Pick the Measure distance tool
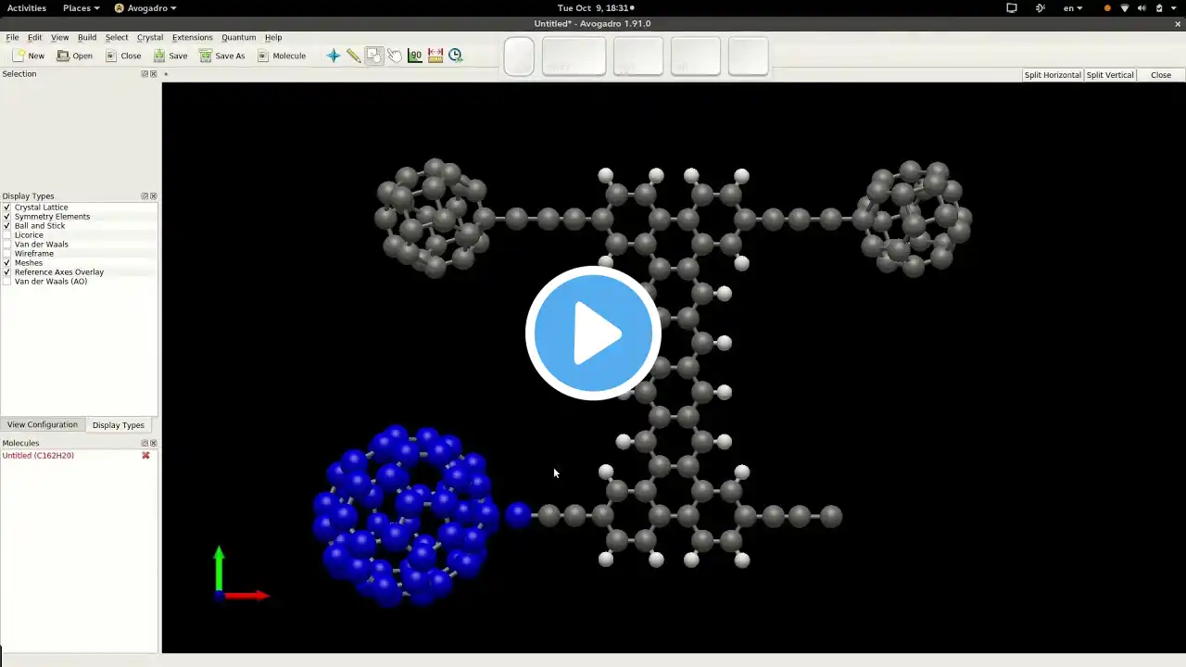 pyautogui.click(x=435, y=56)
